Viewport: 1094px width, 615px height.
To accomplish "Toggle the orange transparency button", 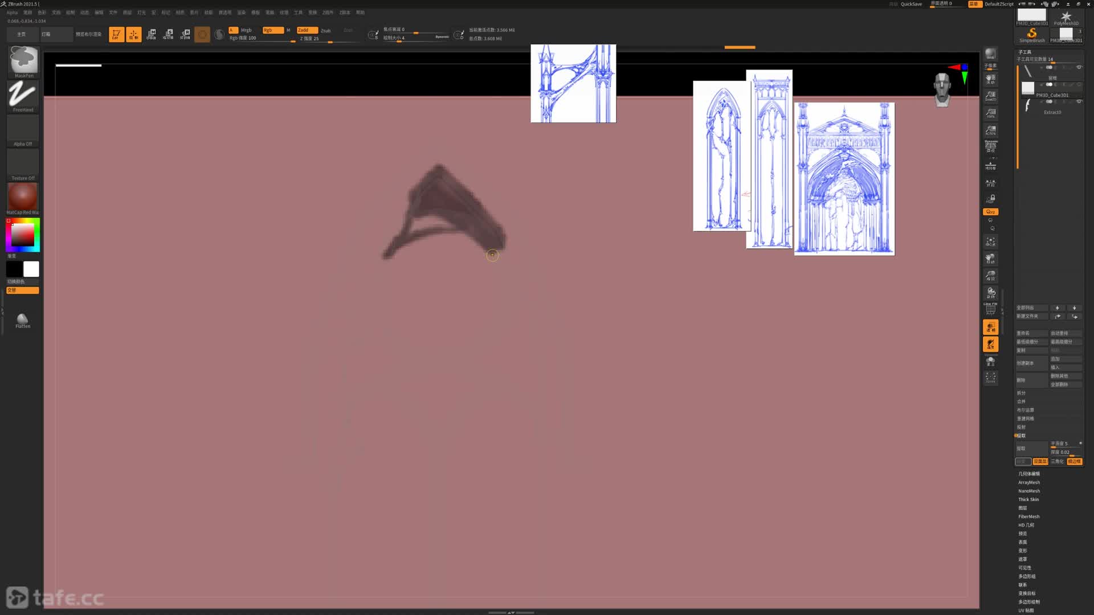I will 991,327.
